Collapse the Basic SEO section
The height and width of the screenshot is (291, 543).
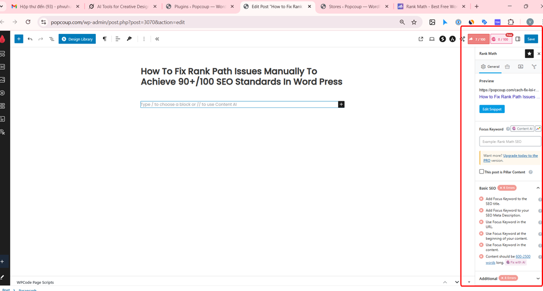click(x=538, y=188)
